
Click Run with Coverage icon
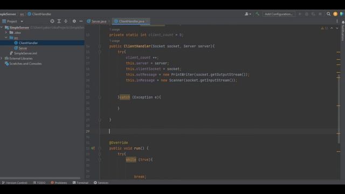click(x=313, y=14)
